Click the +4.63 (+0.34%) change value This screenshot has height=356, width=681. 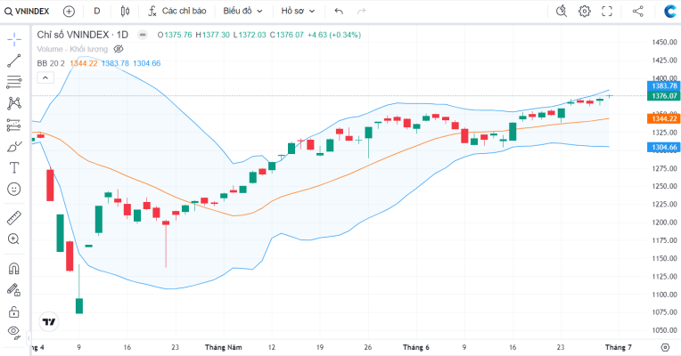pos(334,35)
